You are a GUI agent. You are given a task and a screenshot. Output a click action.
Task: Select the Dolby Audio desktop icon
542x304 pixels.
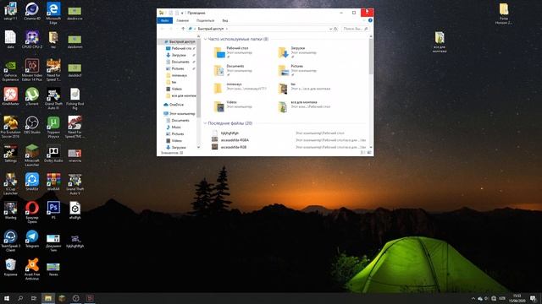point(53,154)
